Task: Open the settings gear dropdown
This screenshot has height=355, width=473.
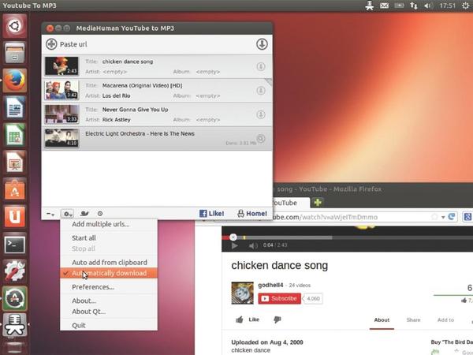Action: click(67, 214)
